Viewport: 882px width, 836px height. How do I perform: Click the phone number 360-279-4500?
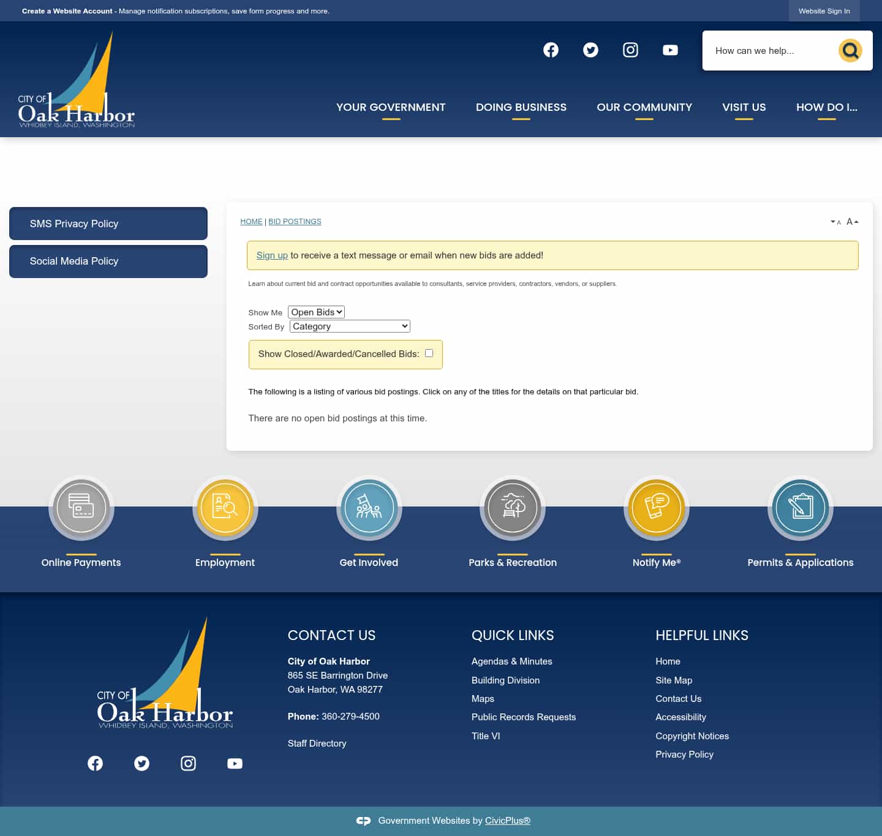[x=350, y=717]
